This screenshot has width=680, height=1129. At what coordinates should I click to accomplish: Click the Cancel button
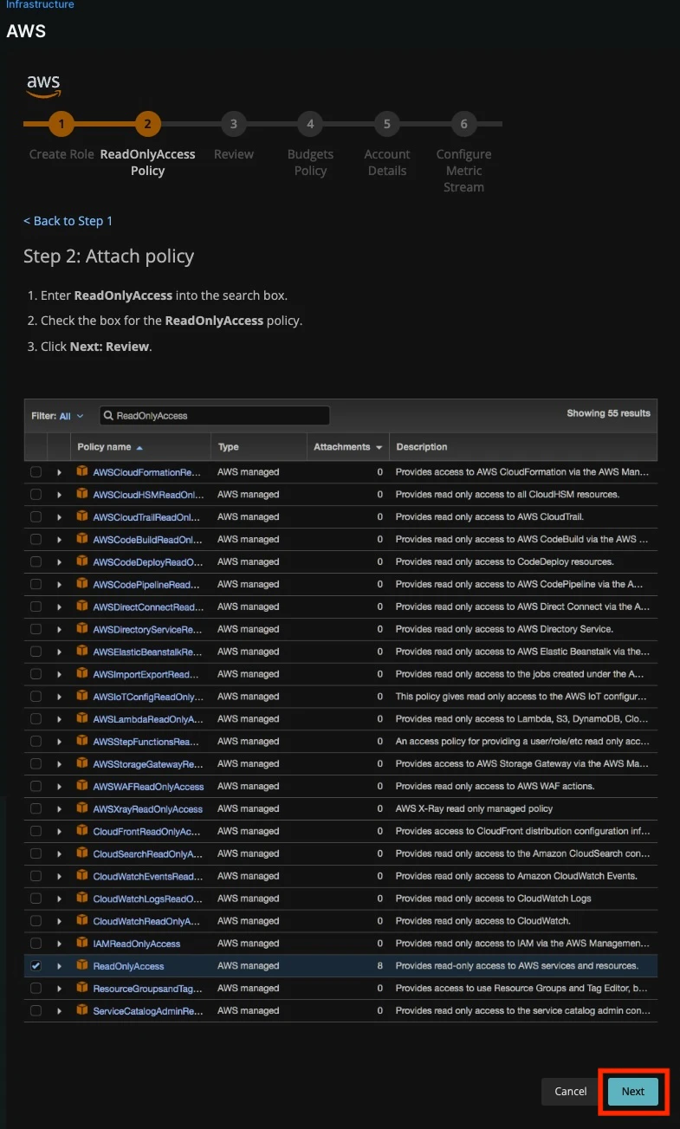pyautogui.click(x=571, y=1092)
